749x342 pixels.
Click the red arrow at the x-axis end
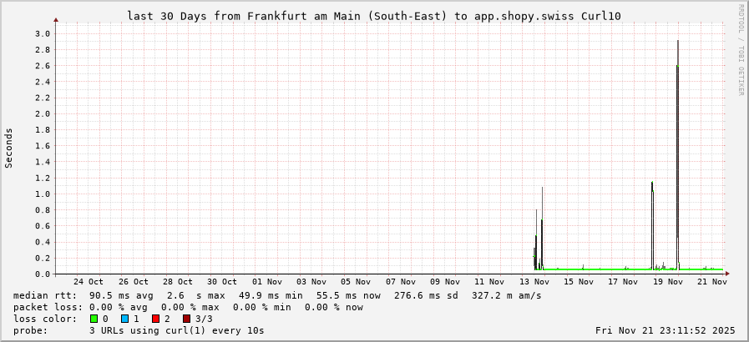click(726, 274)
